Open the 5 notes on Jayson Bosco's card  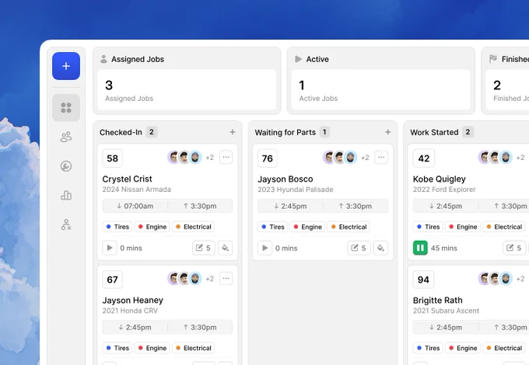coord(359,248)
